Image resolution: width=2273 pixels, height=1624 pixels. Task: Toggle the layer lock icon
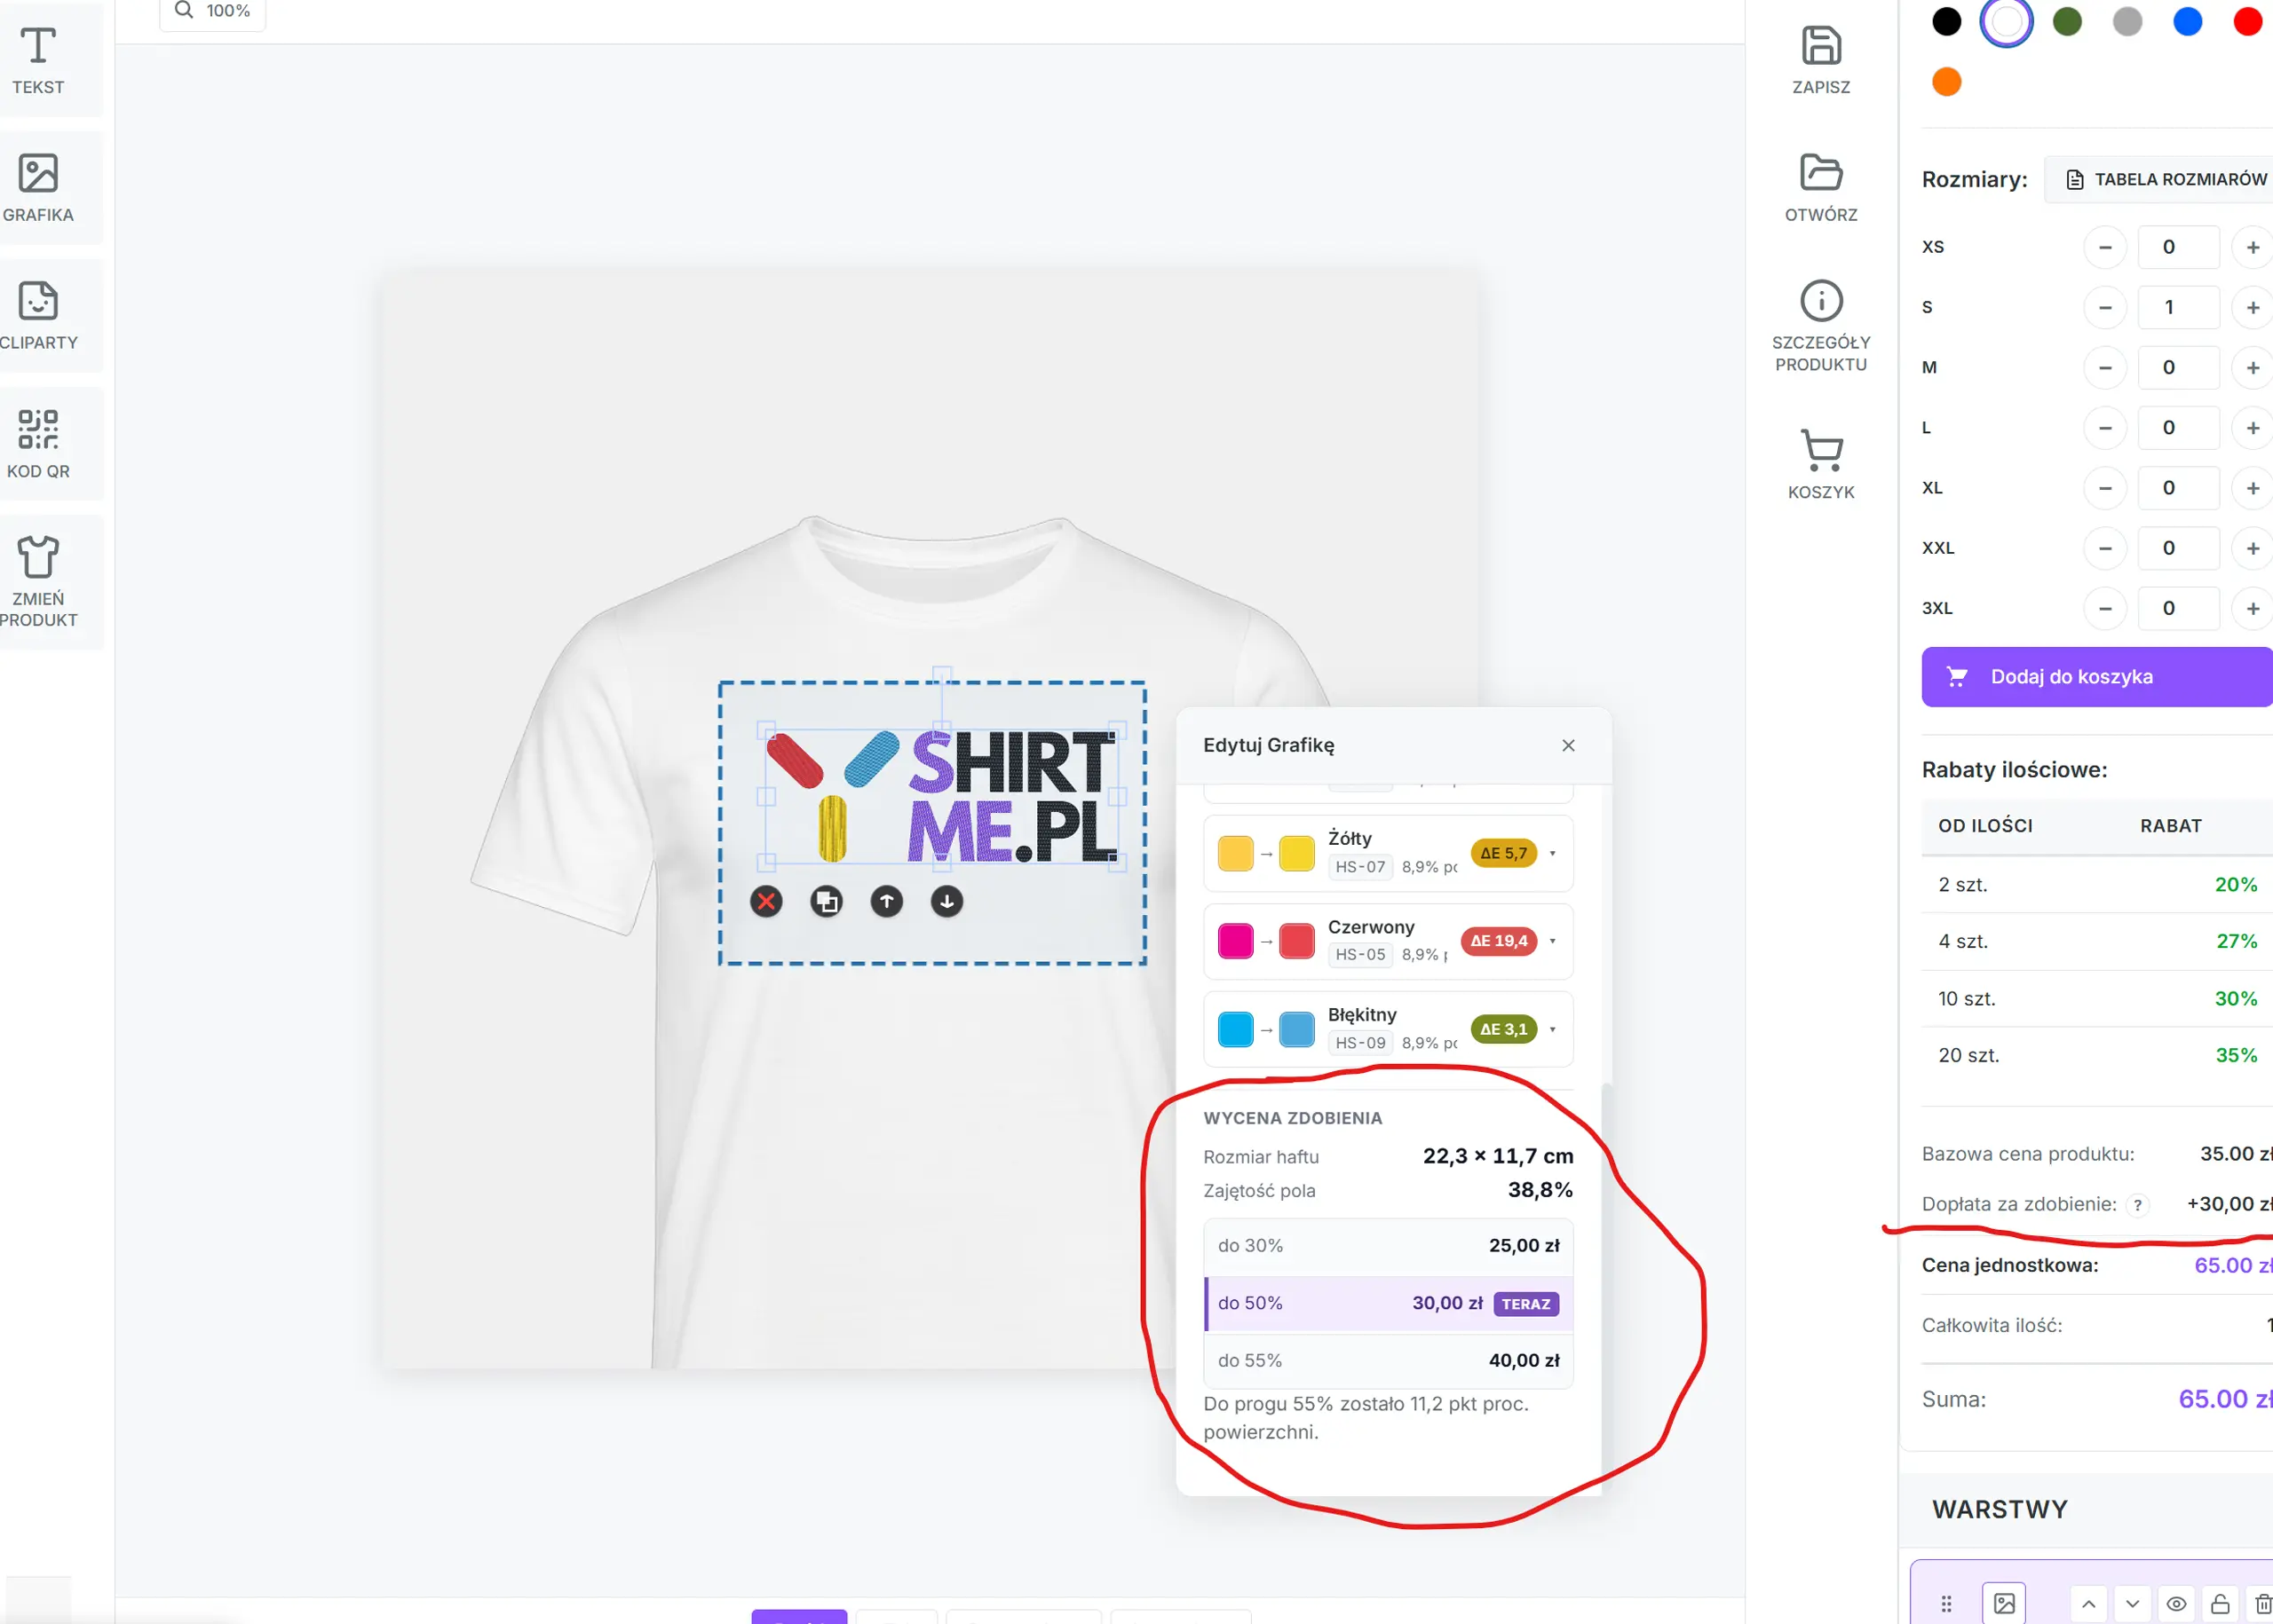(2219, 1604)
